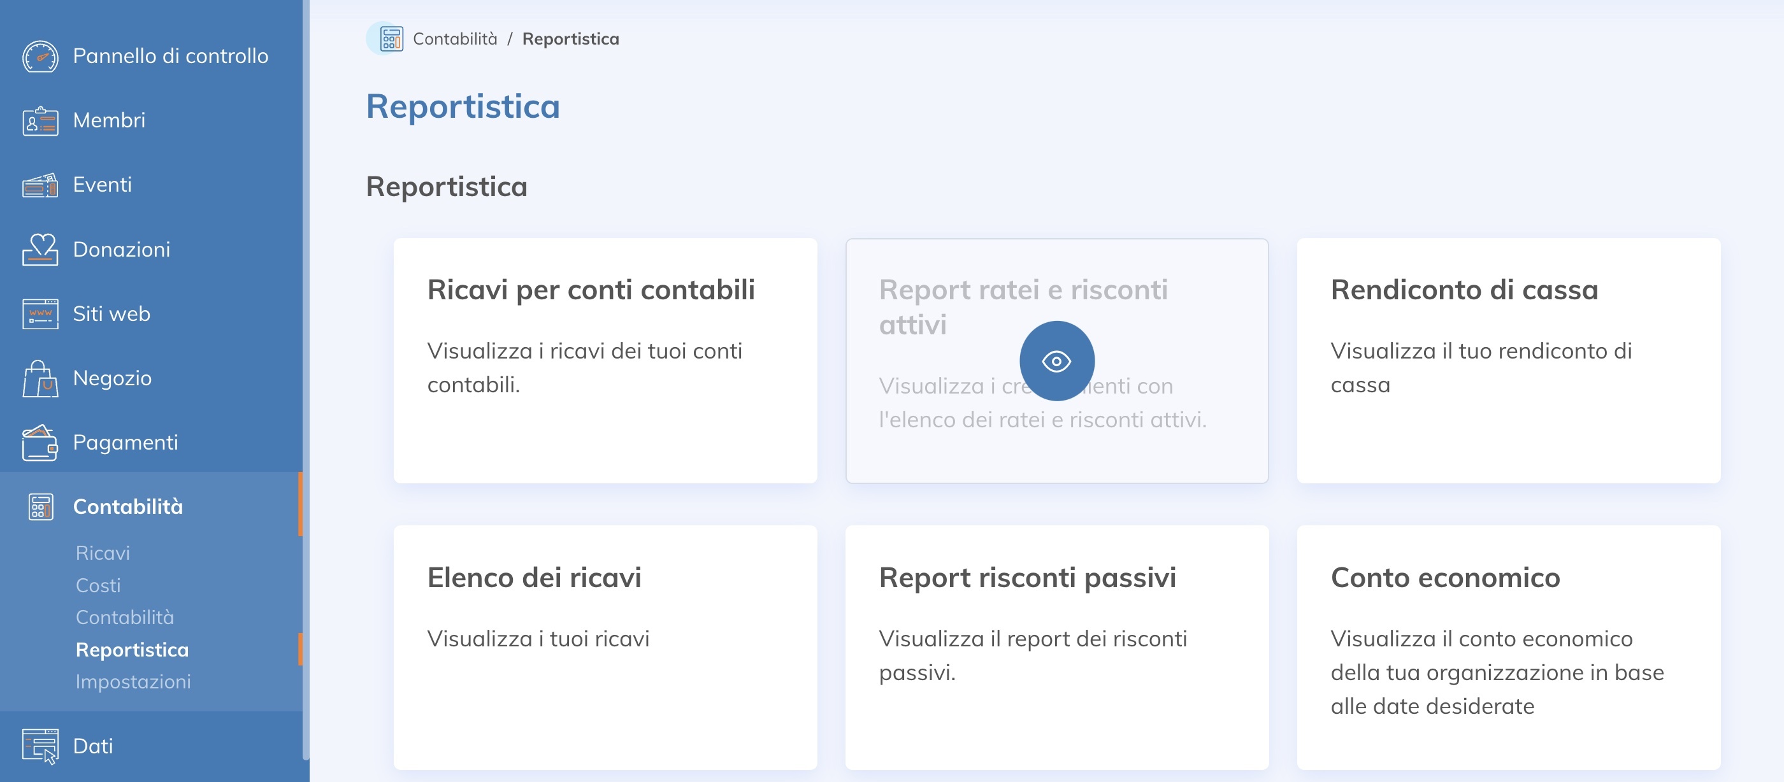Go to Impostazioni submenu item
The width and height of the screenshot is (1784, 782).
133,681
